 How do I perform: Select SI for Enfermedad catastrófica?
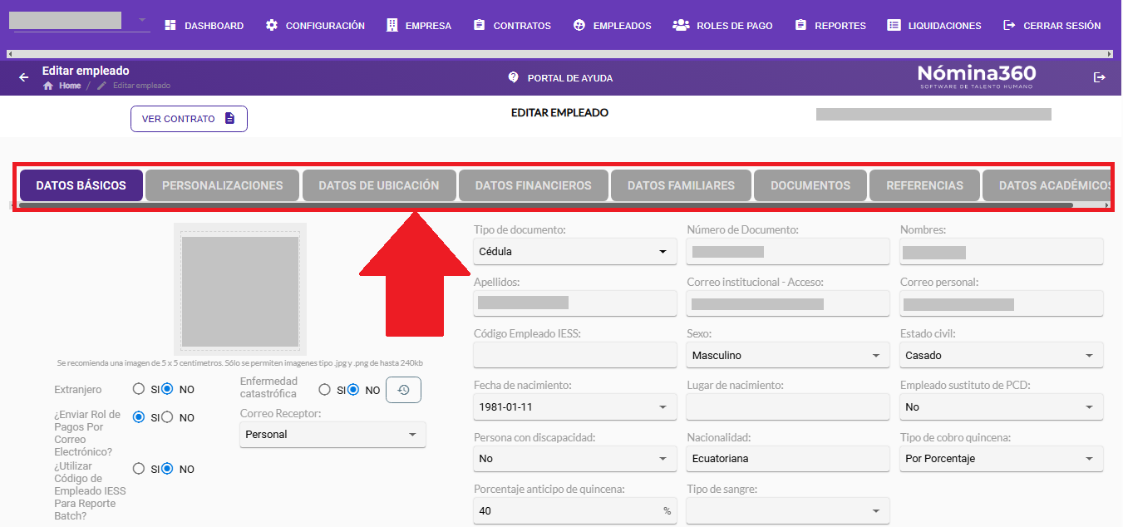coord(325,390)
